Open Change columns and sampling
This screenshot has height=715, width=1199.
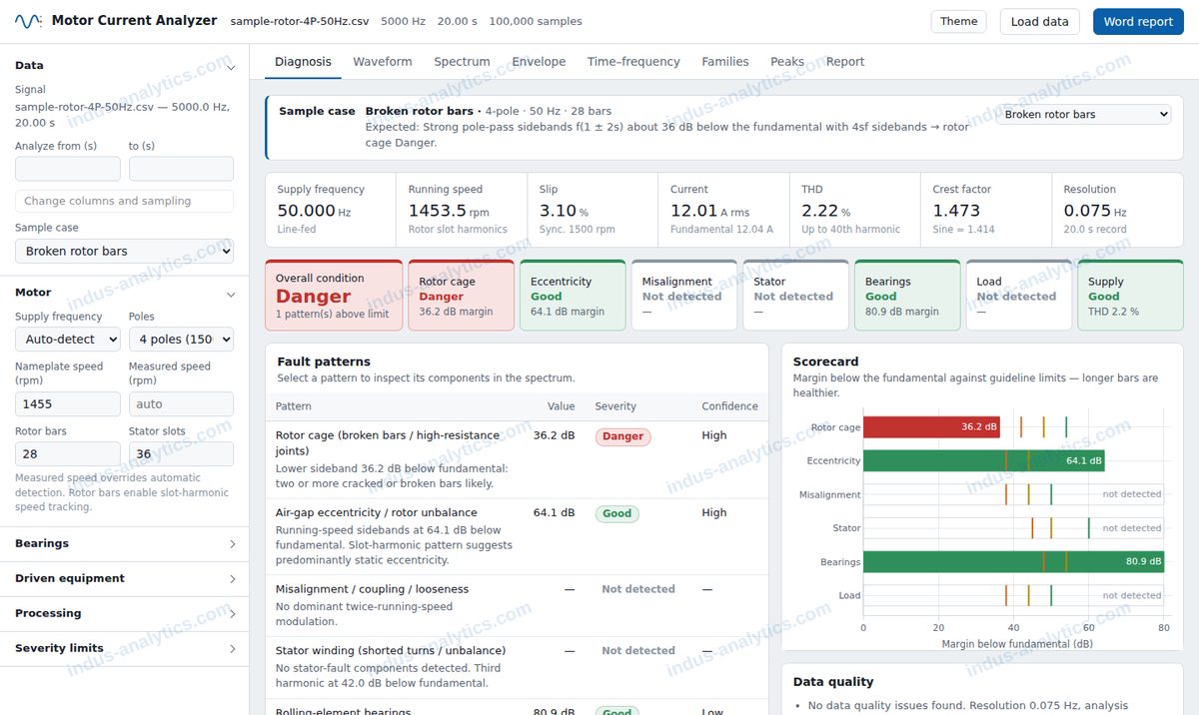pyautogui.click(x=124, y=201)
